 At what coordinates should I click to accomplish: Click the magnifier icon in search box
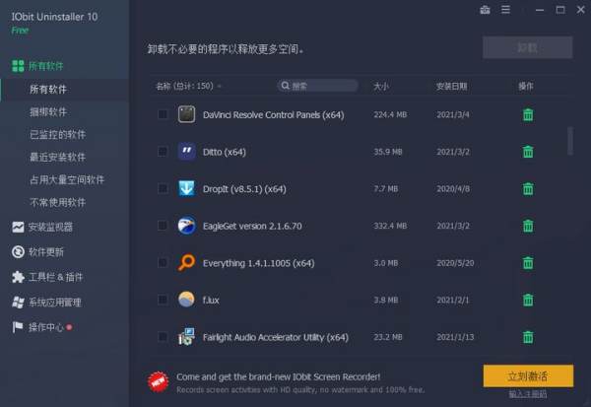[x=286, y=86]
